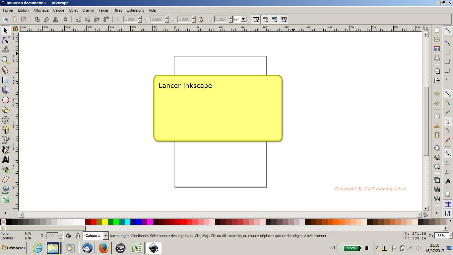This screenshot has height=255, width=453.
Task: Activate the Text tool
Action: (5, 160)
